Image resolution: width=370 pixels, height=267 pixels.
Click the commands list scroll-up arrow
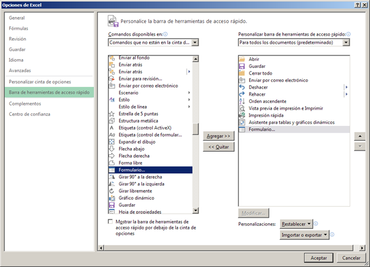coord(195,59)
